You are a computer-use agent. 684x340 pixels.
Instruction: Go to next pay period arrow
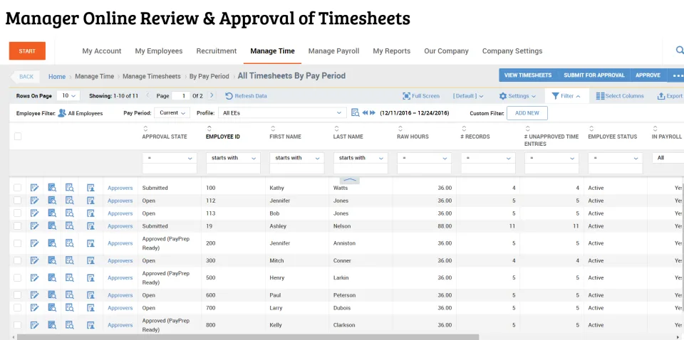pos(373,113)
